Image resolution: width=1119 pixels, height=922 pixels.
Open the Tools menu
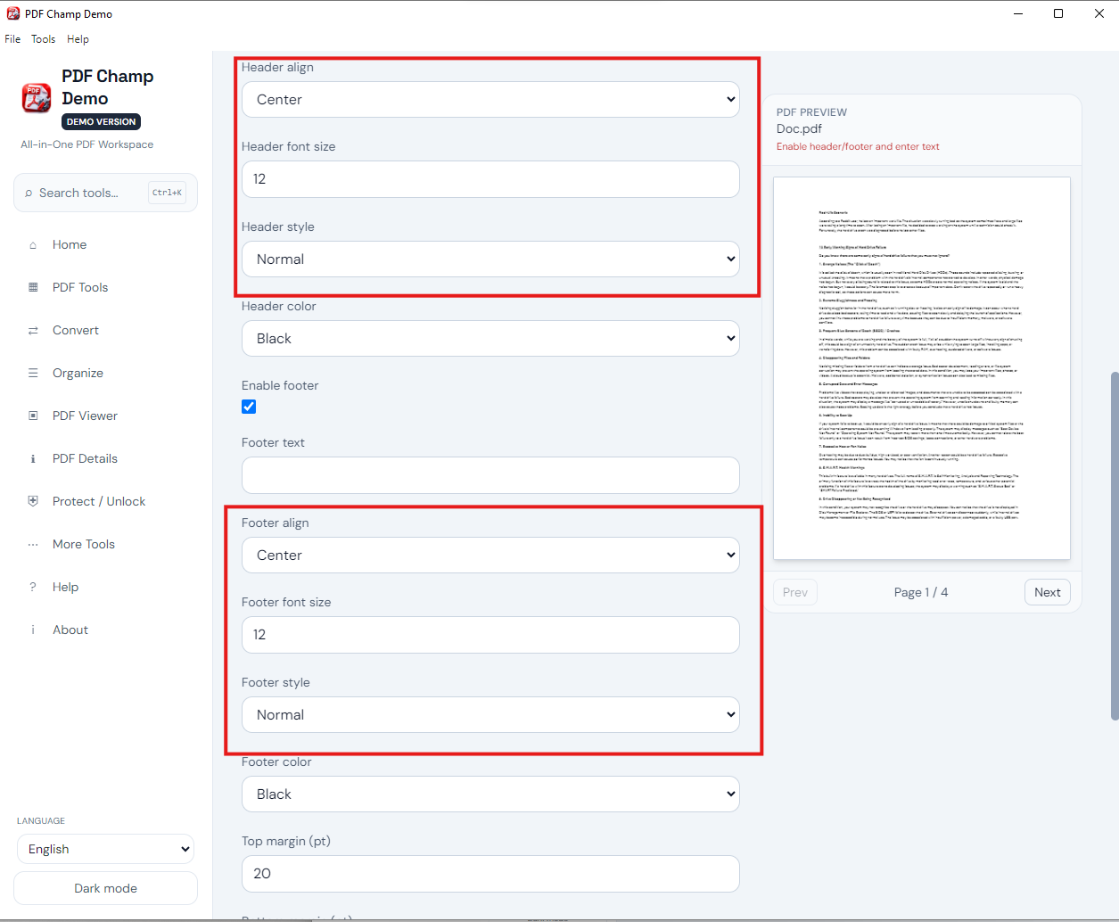(43, 39)
